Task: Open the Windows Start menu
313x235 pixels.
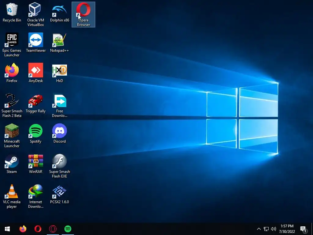Action: click(x=7, y=229)
